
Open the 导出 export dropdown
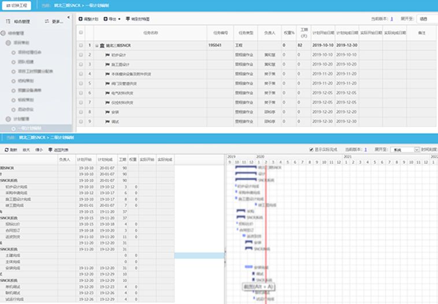(112, 19)
